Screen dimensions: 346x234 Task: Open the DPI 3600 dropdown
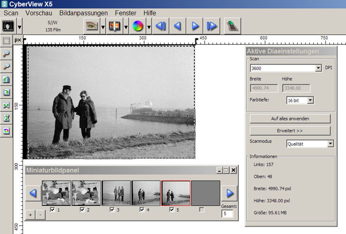tap(318, 68)
